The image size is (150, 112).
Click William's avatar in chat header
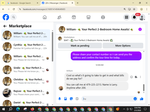(x=62, y=29)
